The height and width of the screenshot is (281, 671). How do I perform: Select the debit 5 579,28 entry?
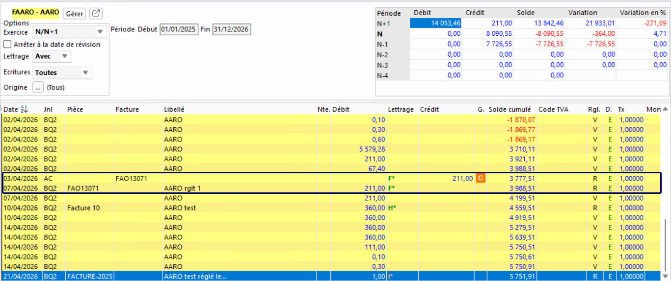(372, 149)
